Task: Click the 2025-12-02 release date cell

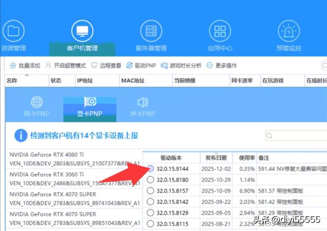Action: [x=216, y=169]
